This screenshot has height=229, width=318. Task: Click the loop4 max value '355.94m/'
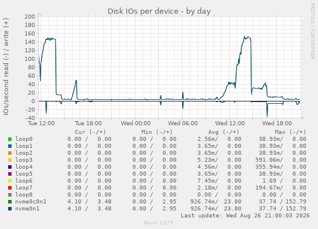click(269, 167)
